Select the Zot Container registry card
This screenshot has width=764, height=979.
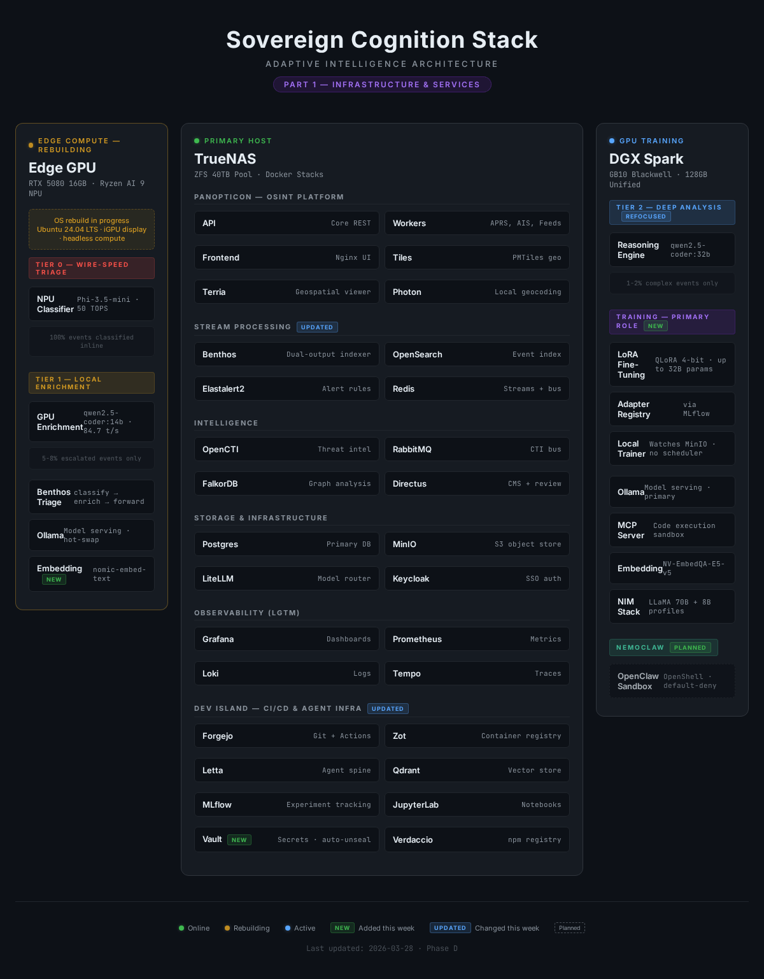(477, 736)
